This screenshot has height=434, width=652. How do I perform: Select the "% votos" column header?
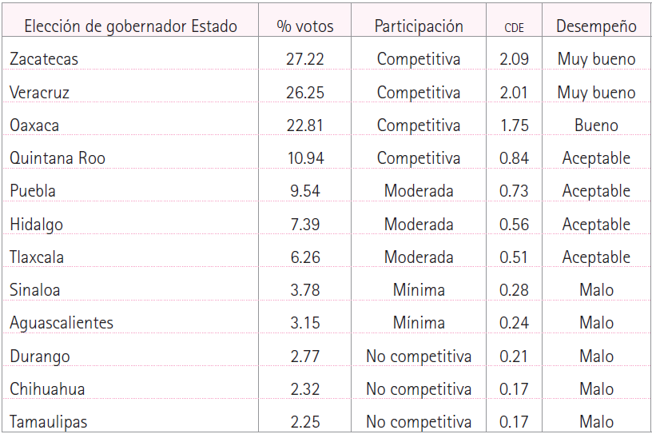305,26
